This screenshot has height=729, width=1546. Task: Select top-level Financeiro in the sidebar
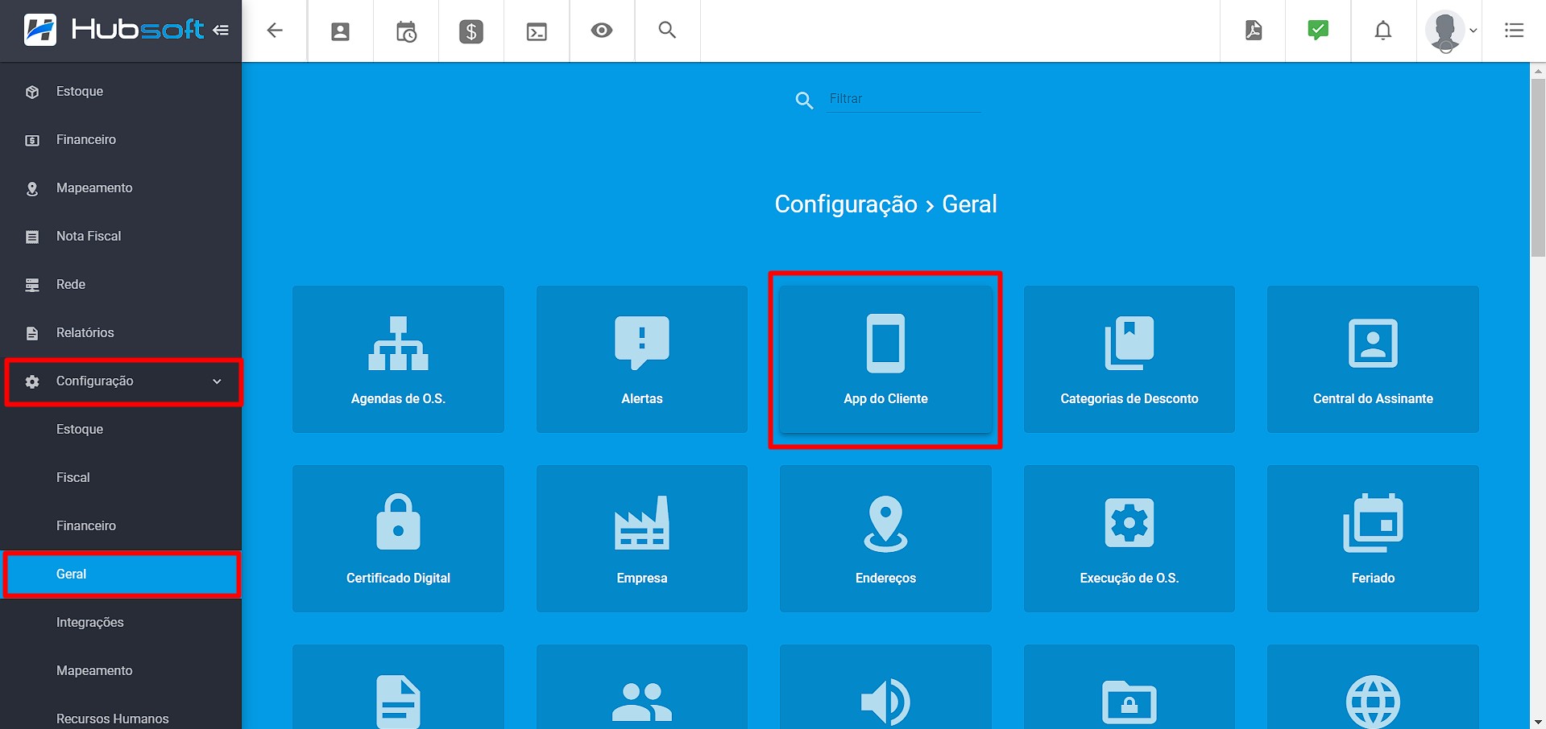(x=121, y=140)
